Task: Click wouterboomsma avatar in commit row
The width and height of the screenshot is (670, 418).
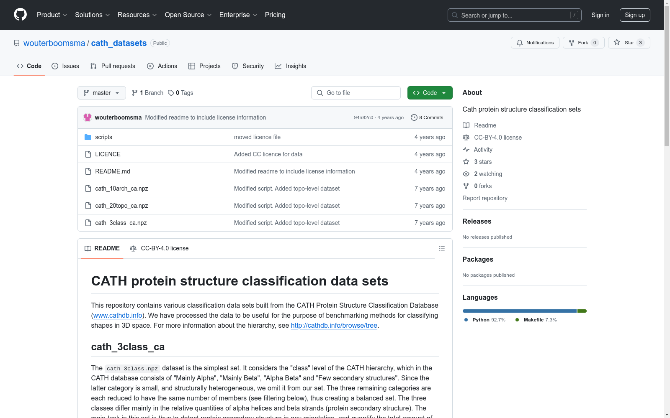Action: [x=88, y=117]
